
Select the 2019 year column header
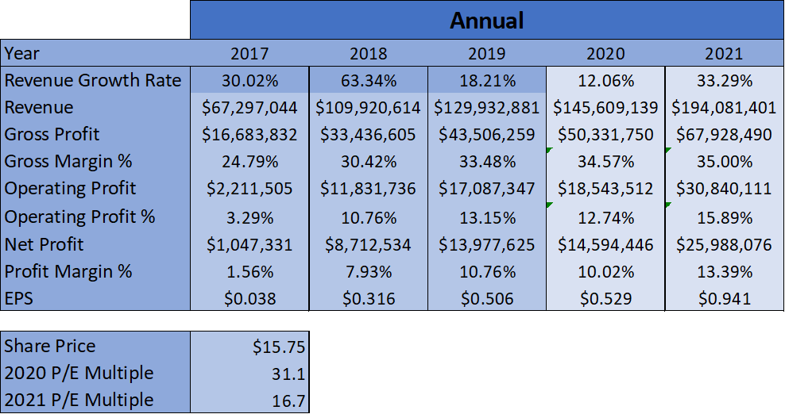pos(487,53)
